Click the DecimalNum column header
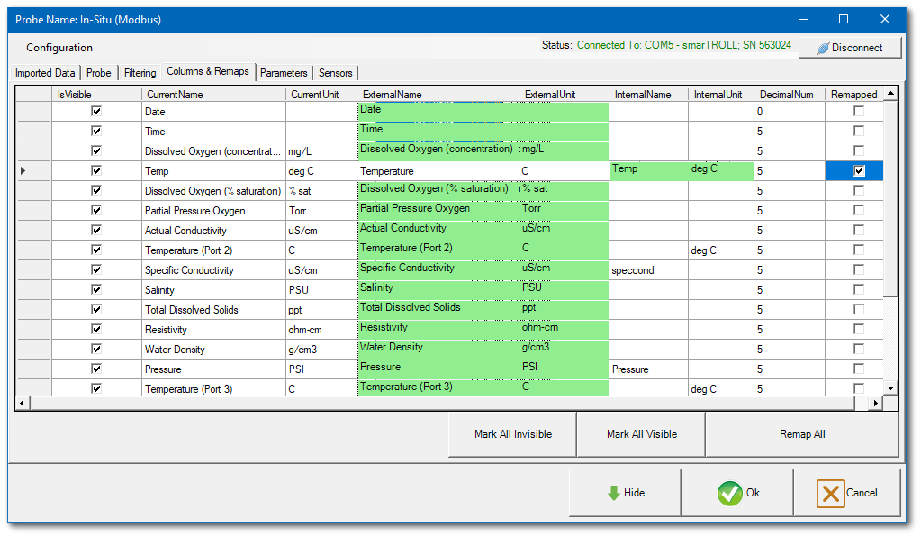The height and width of the screenshot is (537, 921). point(790,94)
